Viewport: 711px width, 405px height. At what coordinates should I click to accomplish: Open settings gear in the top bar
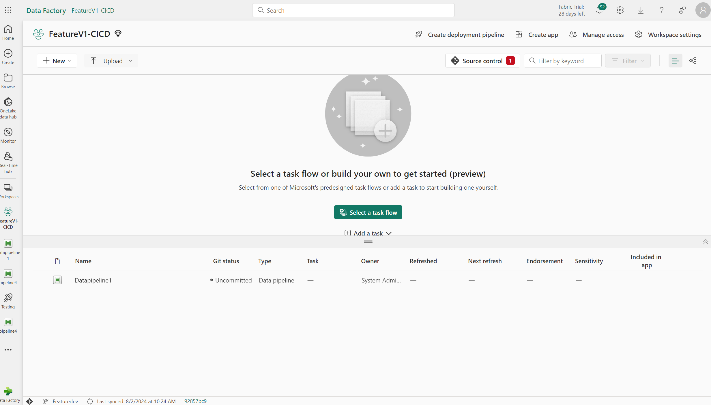(620, 10)
